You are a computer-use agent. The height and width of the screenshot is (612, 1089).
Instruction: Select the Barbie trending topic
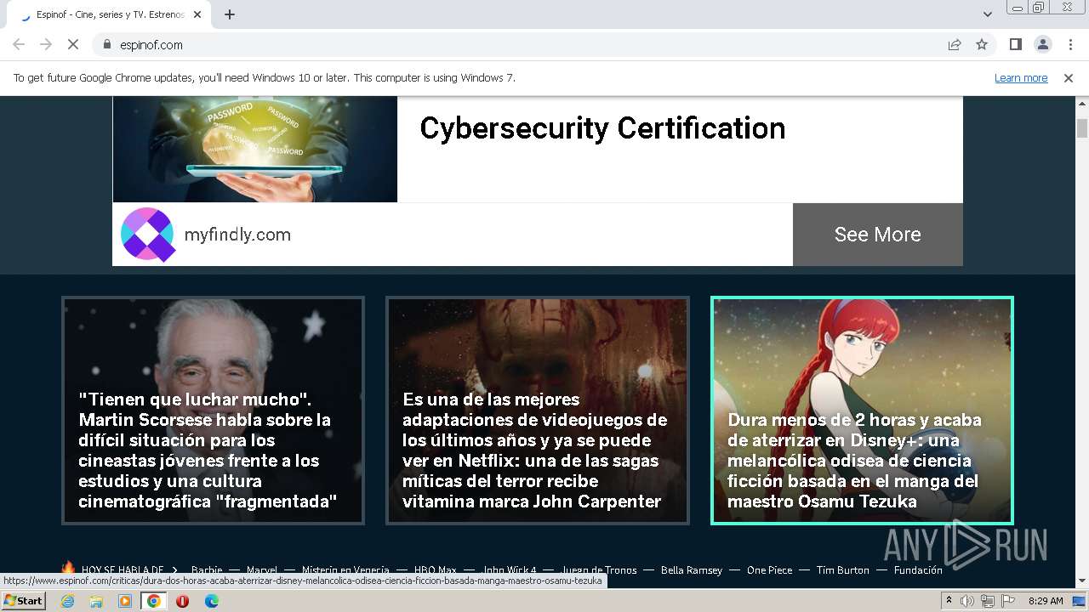pos(207,570)
